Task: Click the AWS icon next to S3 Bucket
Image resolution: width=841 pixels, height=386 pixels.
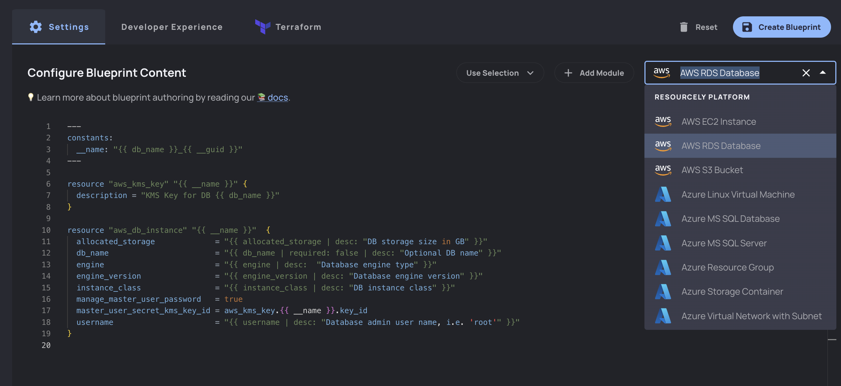Action: (663, 170)
